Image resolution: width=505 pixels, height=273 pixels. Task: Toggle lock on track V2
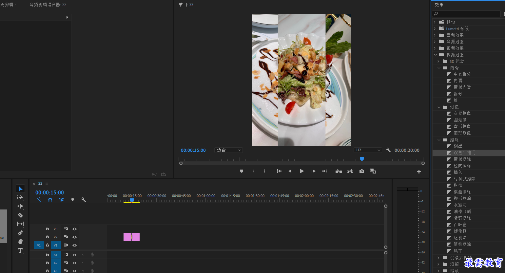coord(48,237)
